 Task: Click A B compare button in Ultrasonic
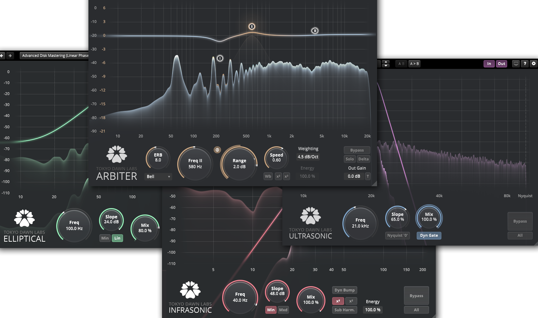click(401, 64)
